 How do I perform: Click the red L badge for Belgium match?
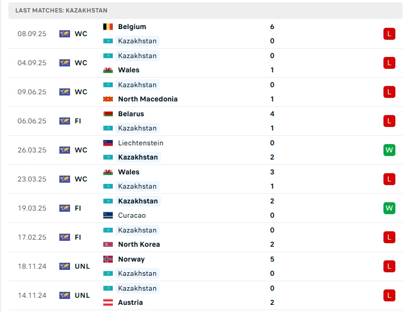[389, 34]
